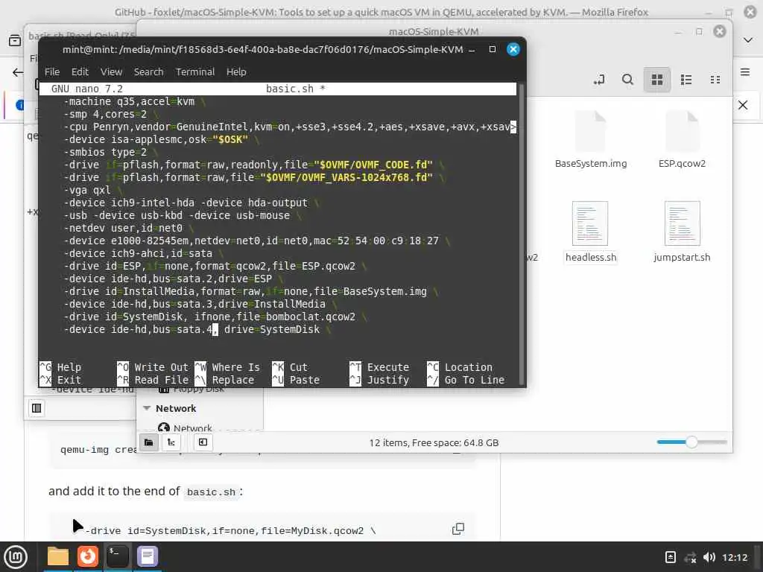Open Files from the taskbar

tap(58, 556)
